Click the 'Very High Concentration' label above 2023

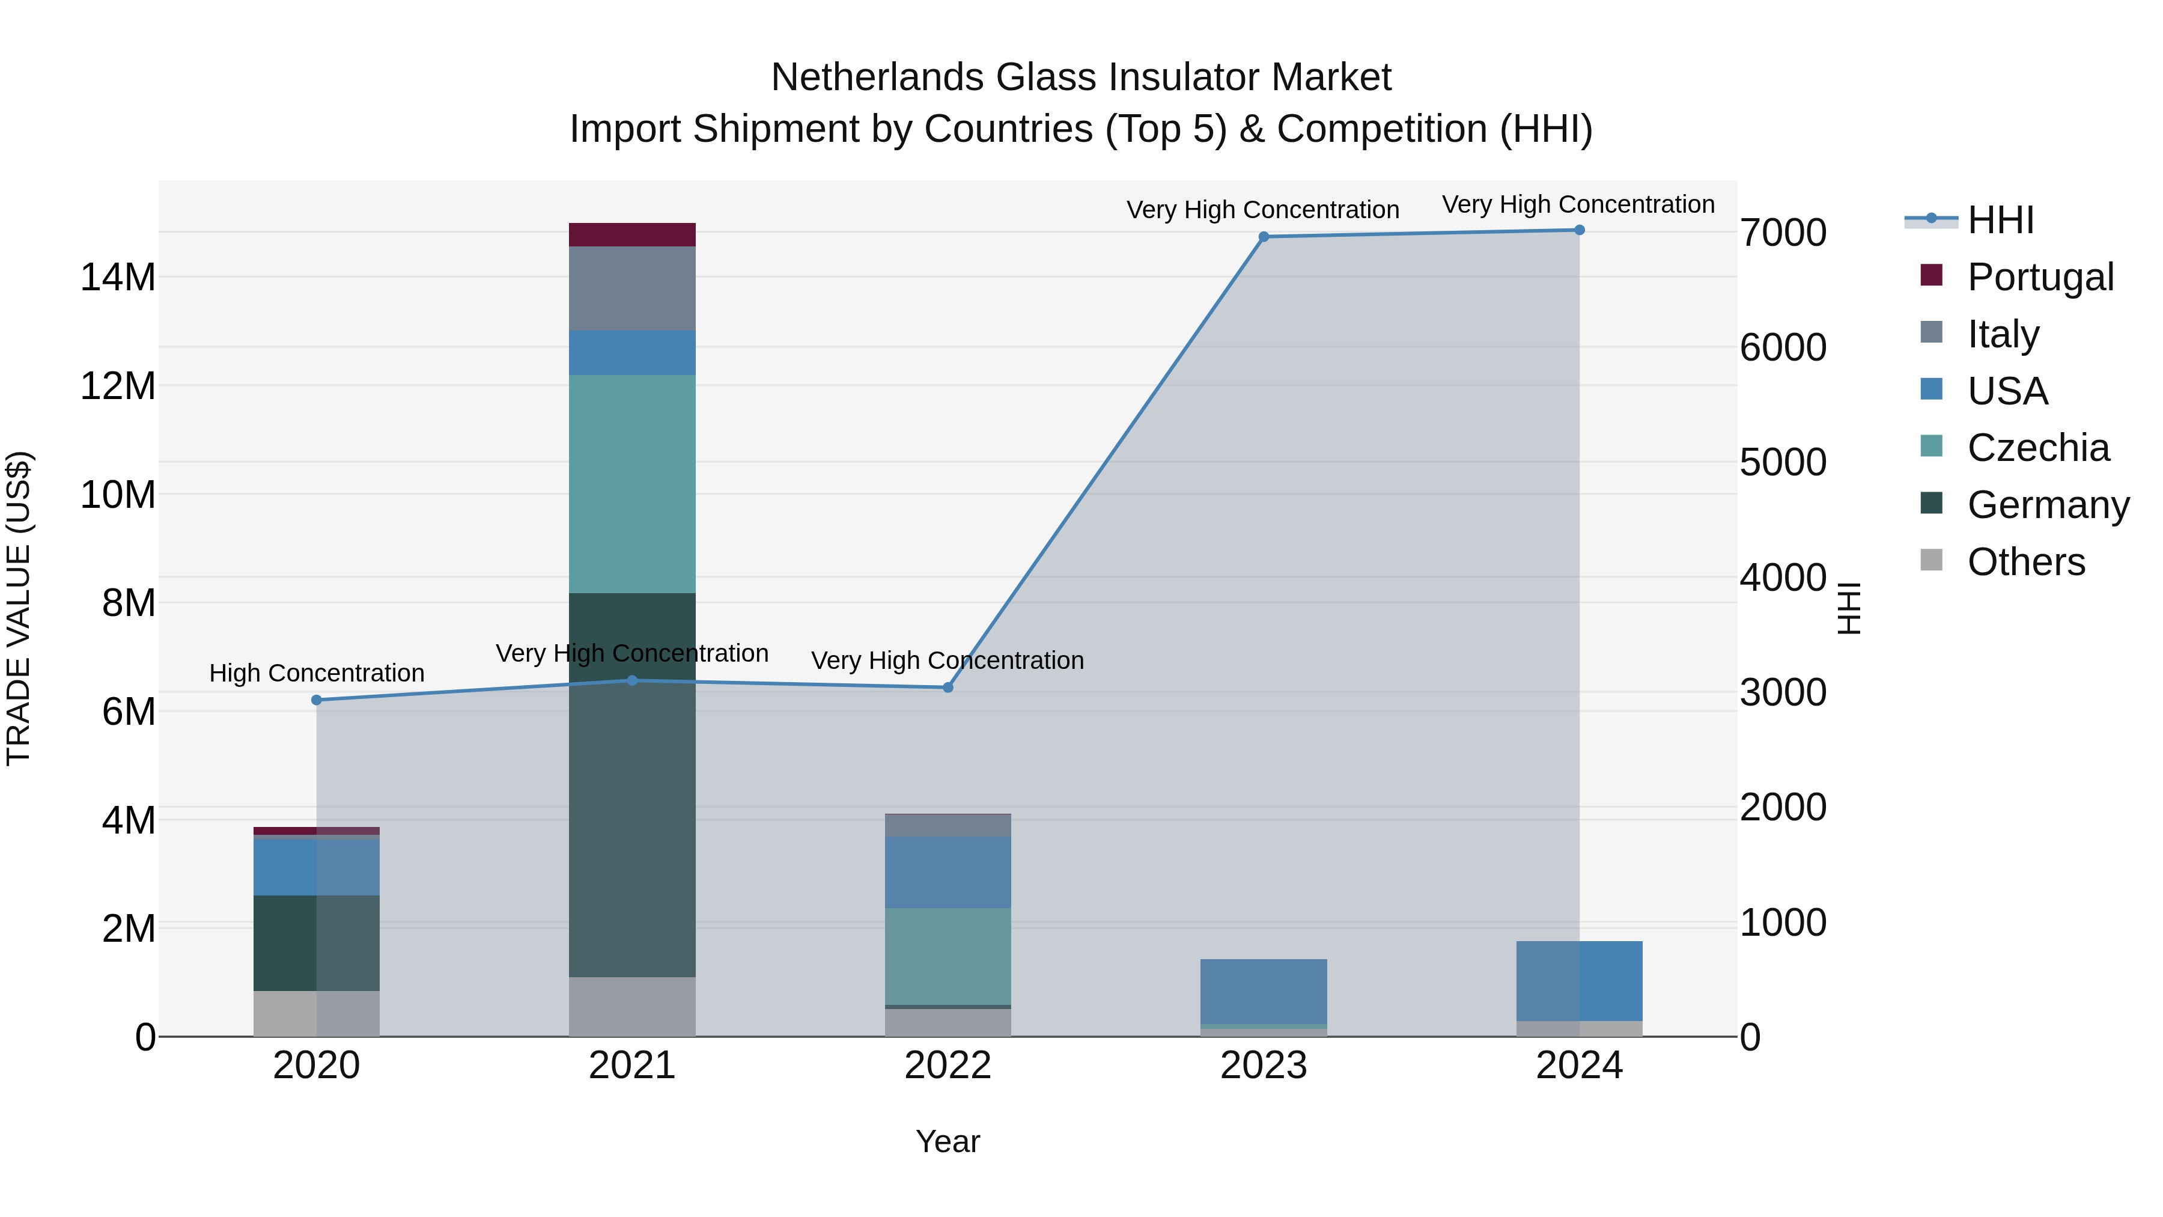pyautogui.click(x=1263, y=210)
